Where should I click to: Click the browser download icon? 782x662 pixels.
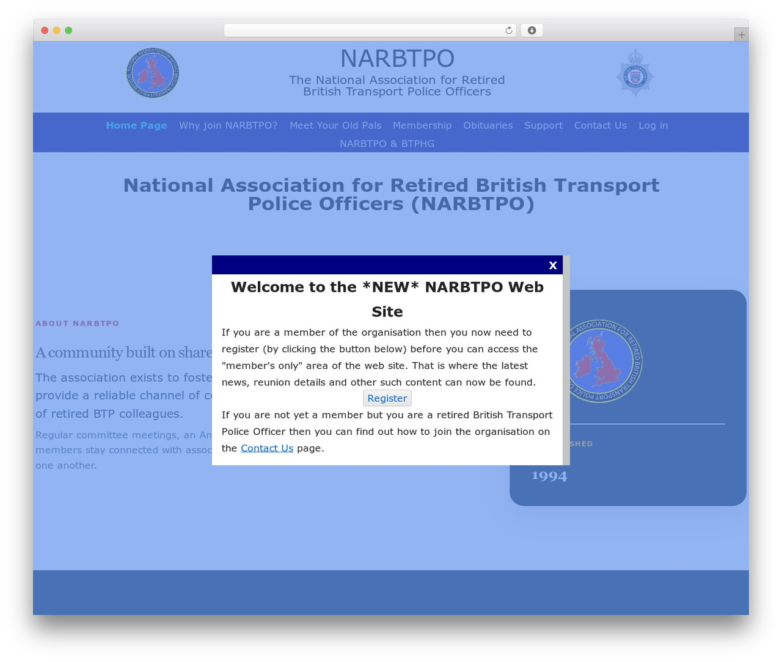tap(532, 31)
